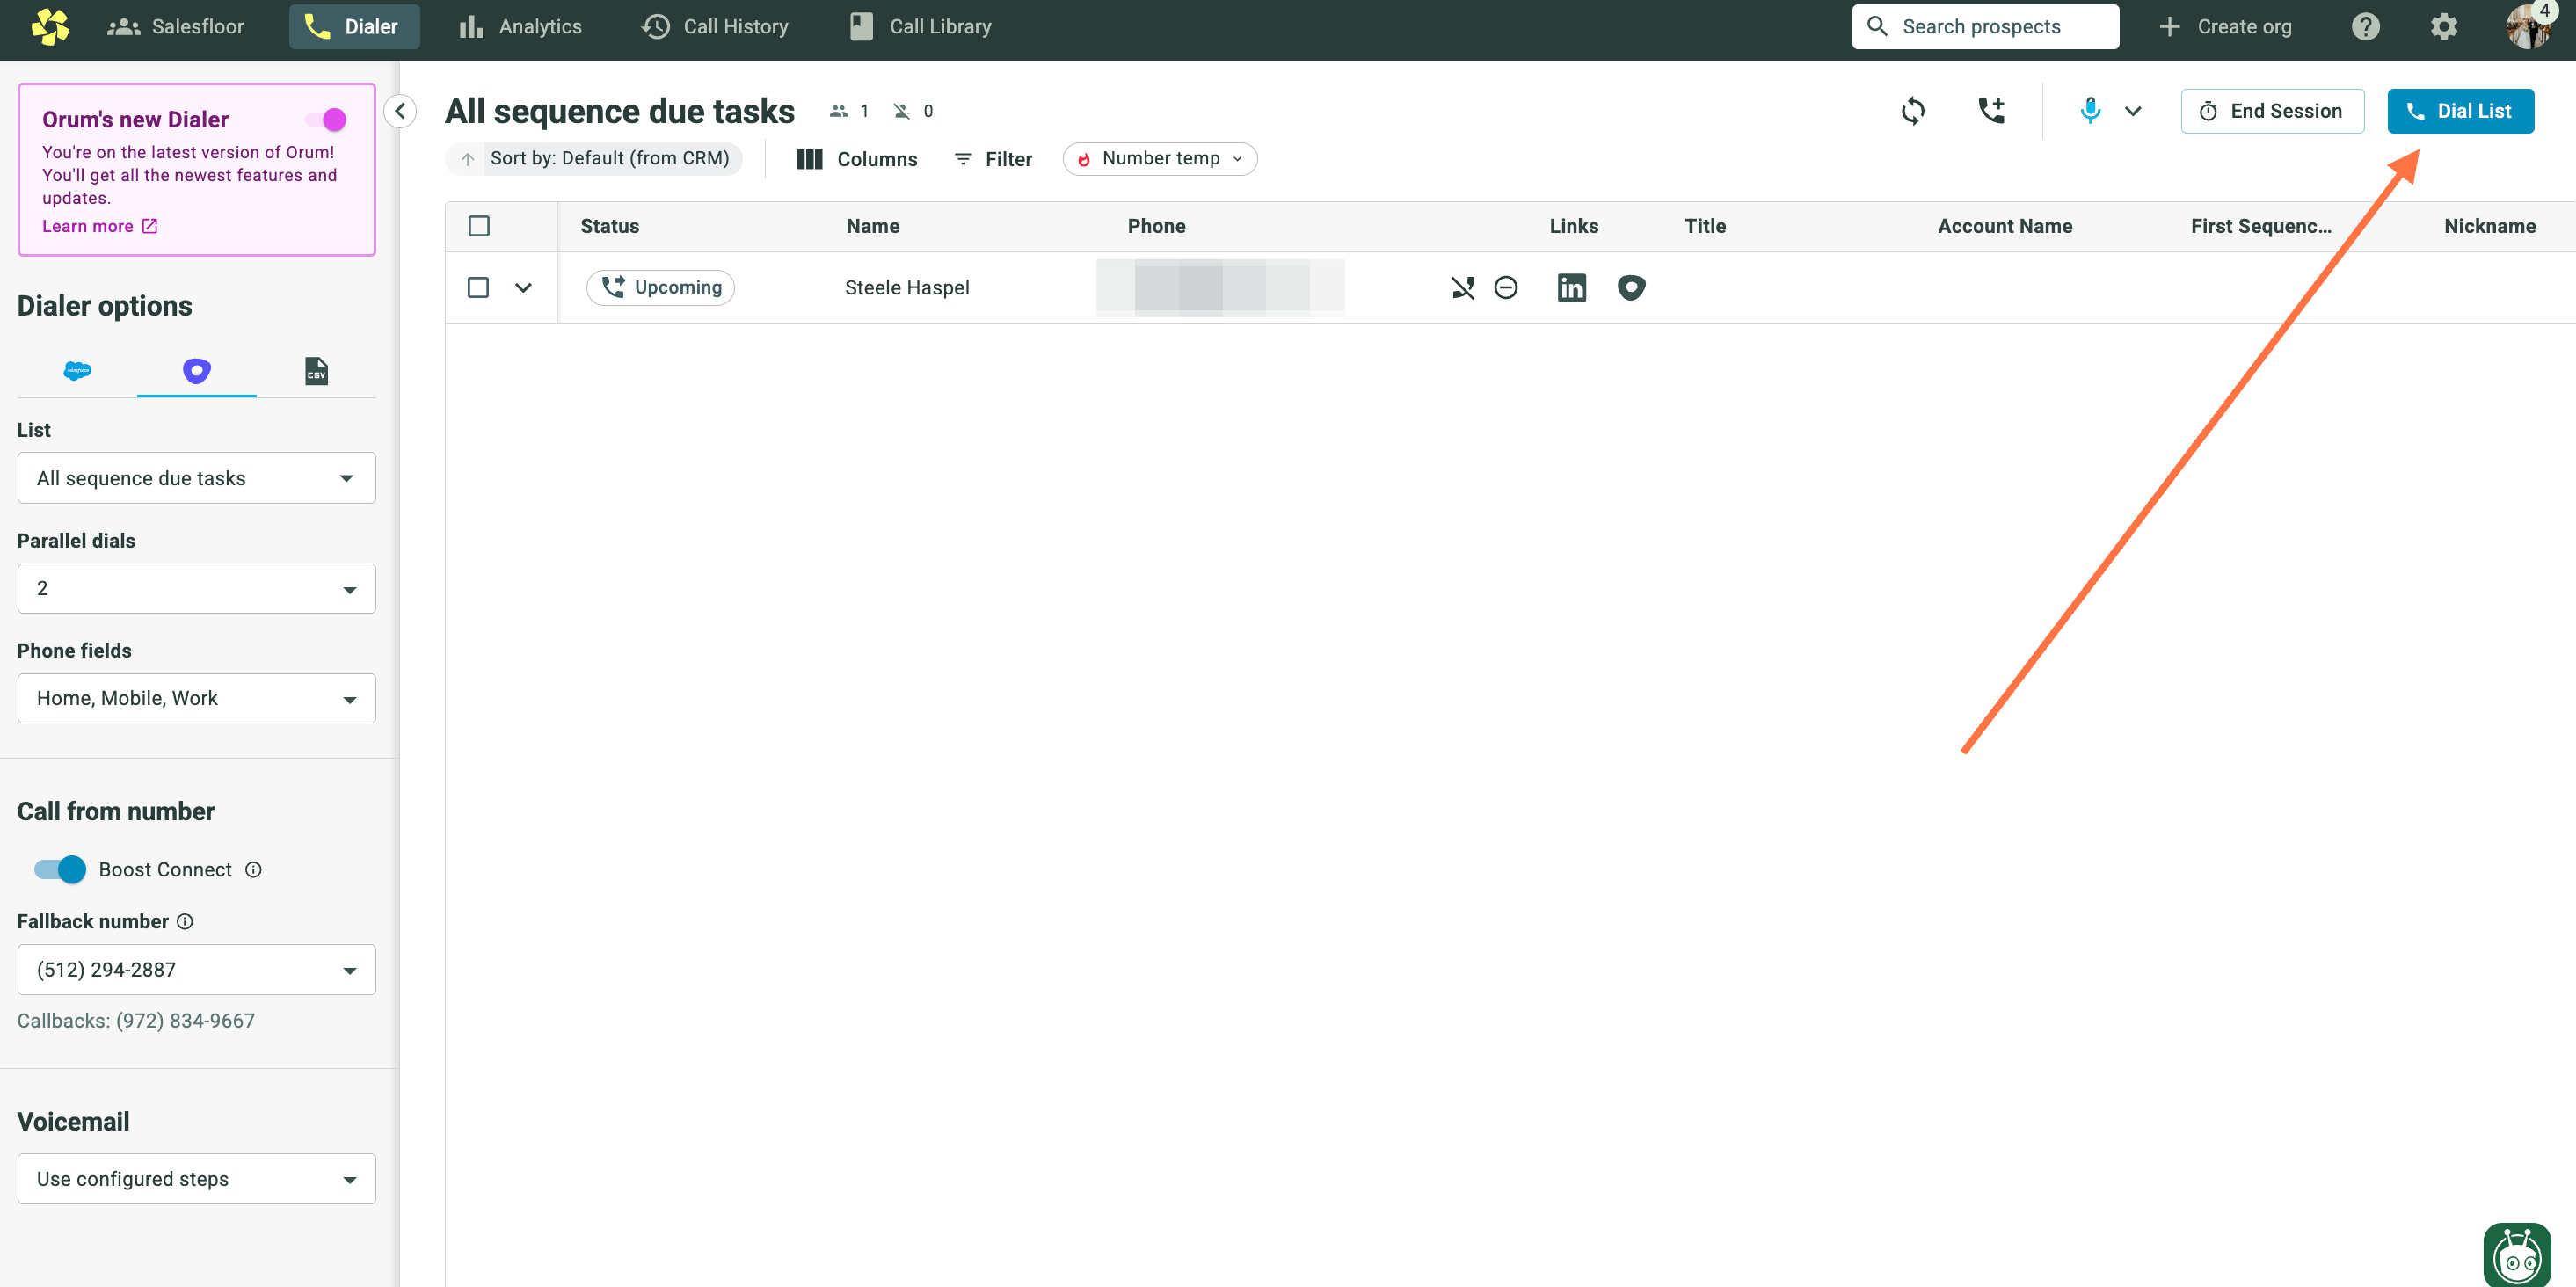
Task: Click the First Sequenc... column header
Action: point(2261,226)
